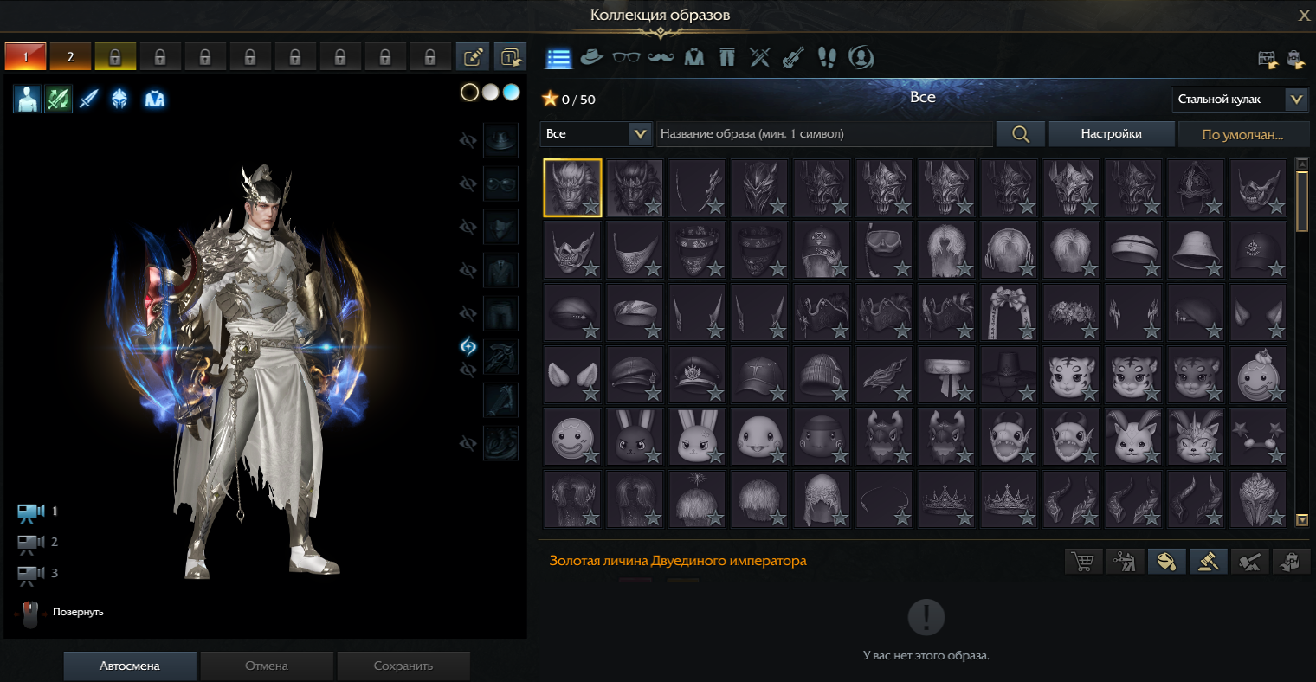Select the crossed swords weapon category

click(759, 58)
